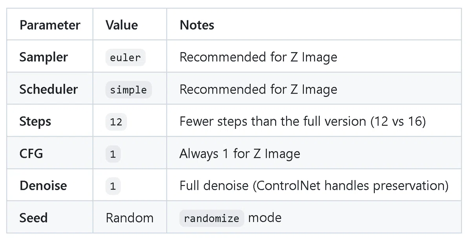Screen dimensions: 471x240
Task: Select the 'Sampler' row label
Action: pos(44,57)
